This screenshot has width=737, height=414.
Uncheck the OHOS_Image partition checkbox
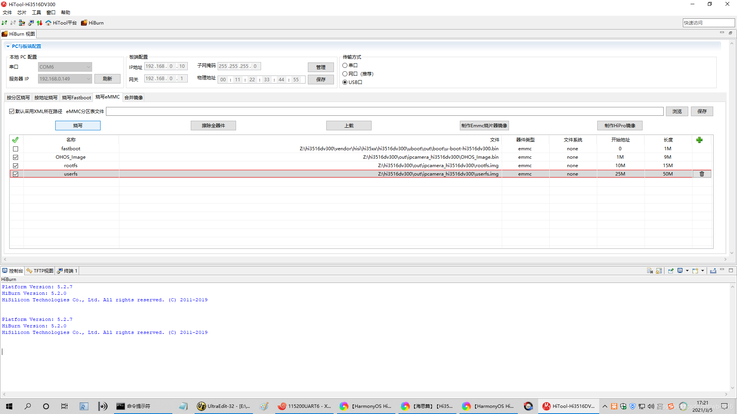16,157
